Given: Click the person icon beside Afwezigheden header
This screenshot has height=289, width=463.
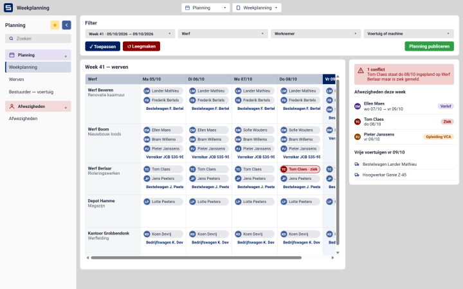Looking at the screenshot, I should tap(12, 106).
